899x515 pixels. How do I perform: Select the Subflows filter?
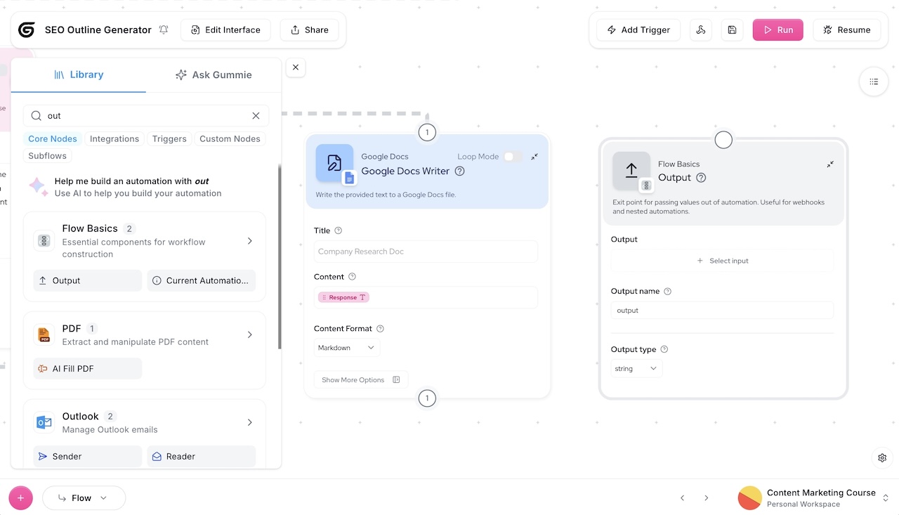(x=48, y=156)
